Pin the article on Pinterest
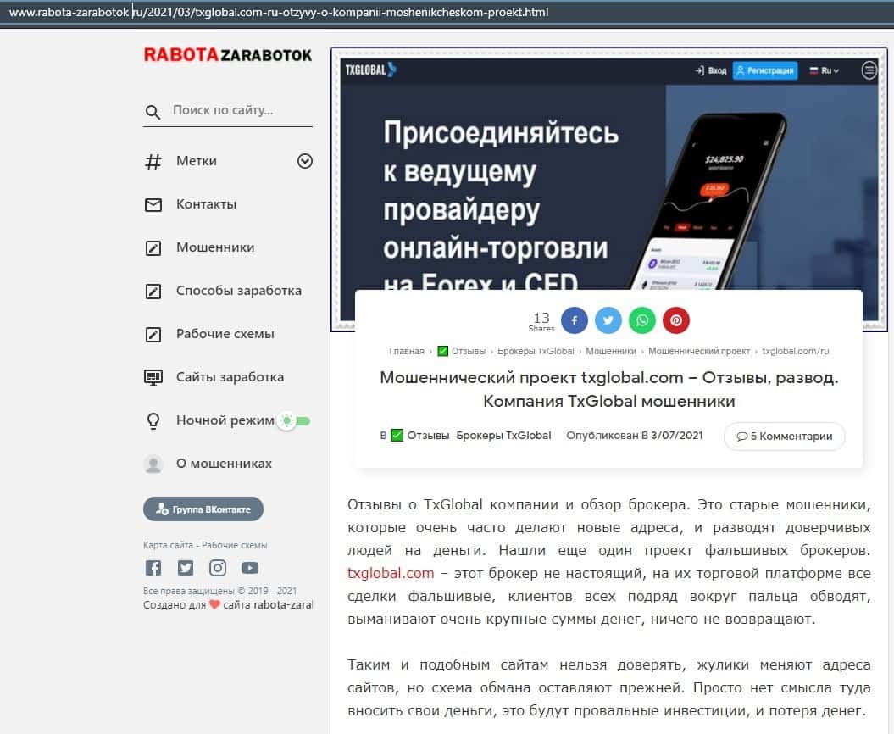894x734 pixels. [676, 320]
